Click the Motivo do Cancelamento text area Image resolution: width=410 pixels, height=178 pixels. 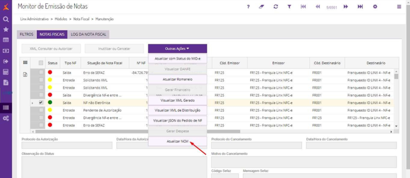(304, 162)
